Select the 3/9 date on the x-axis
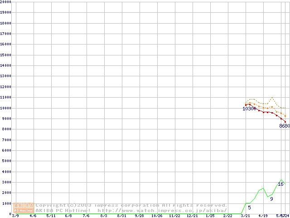Image resolution: width=290 pixels, height=218 pixels. 15,216
